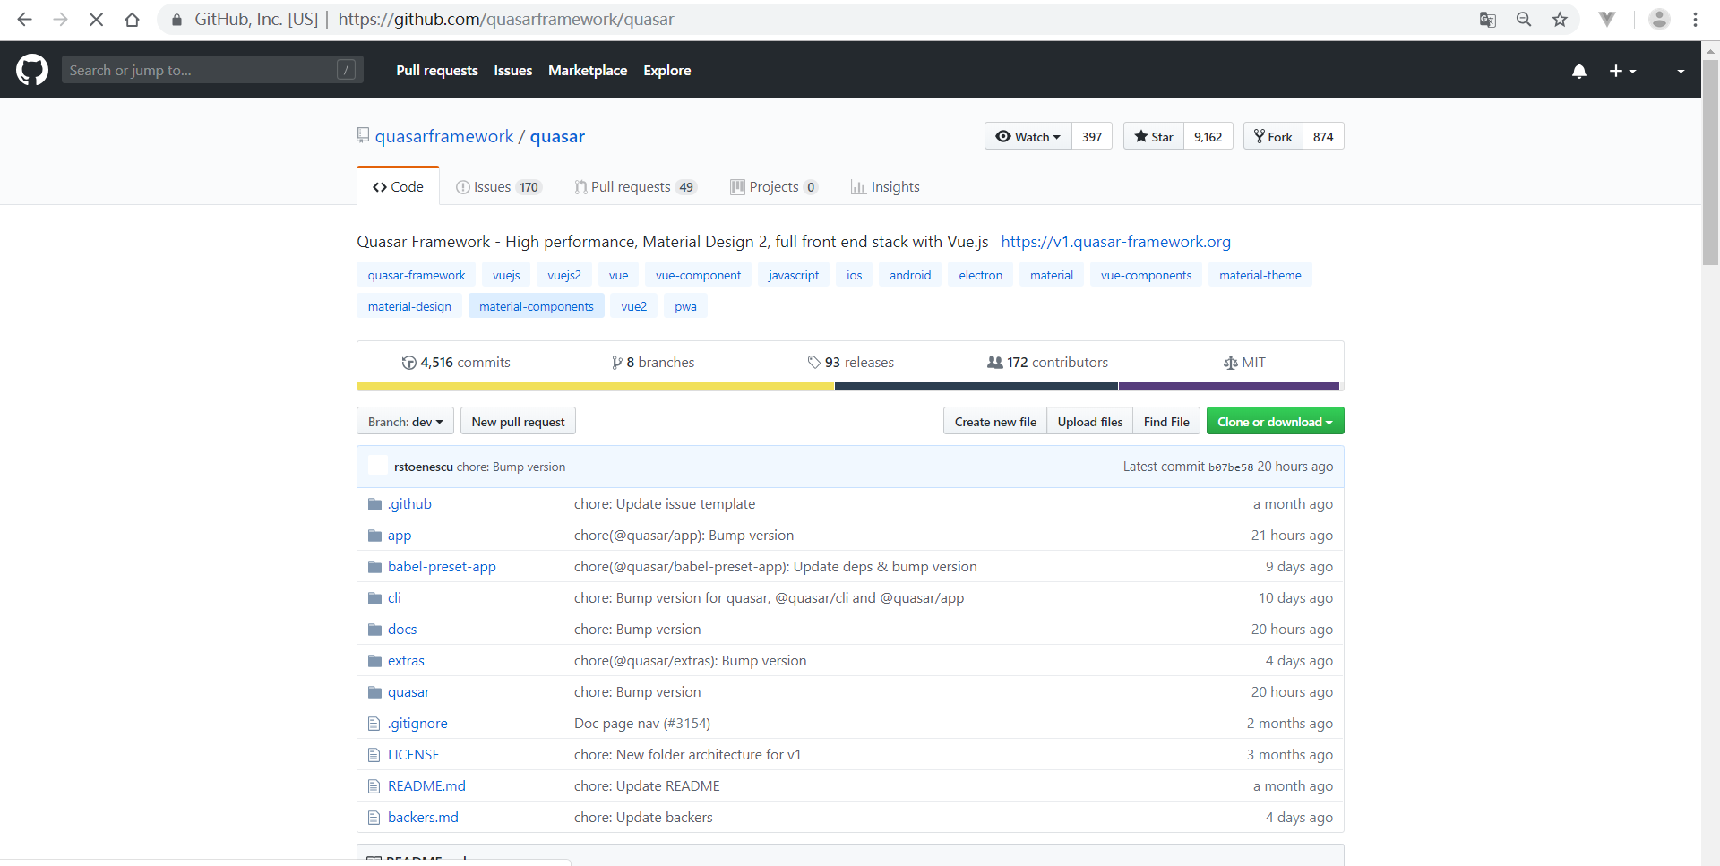Switch to the repository Issues tab
This screenshot has height=866, width=1720.
coord(498,186)
